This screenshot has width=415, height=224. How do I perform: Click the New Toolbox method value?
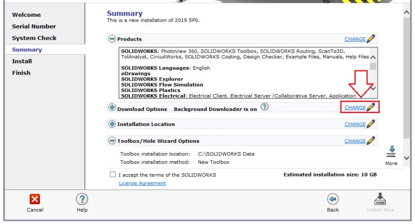(x=213, y=162)
